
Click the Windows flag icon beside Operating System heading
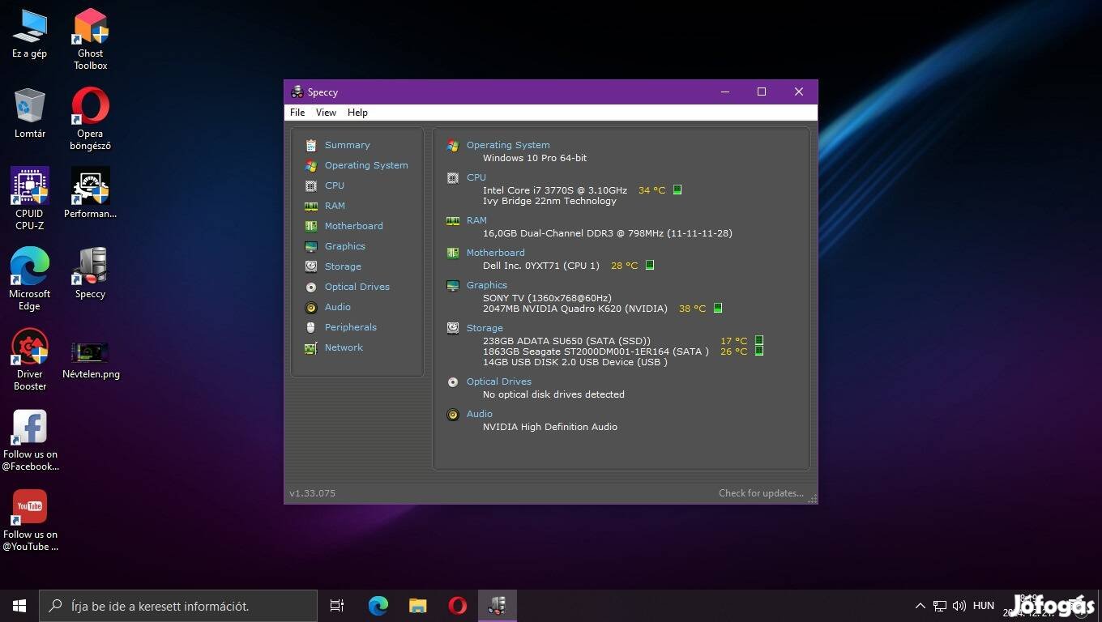[x=453, y=146]
